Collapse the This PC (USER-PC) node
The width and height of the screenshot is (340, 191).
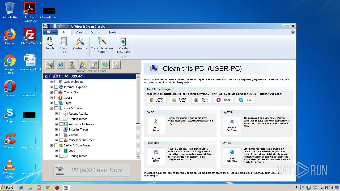coord(46,76)
